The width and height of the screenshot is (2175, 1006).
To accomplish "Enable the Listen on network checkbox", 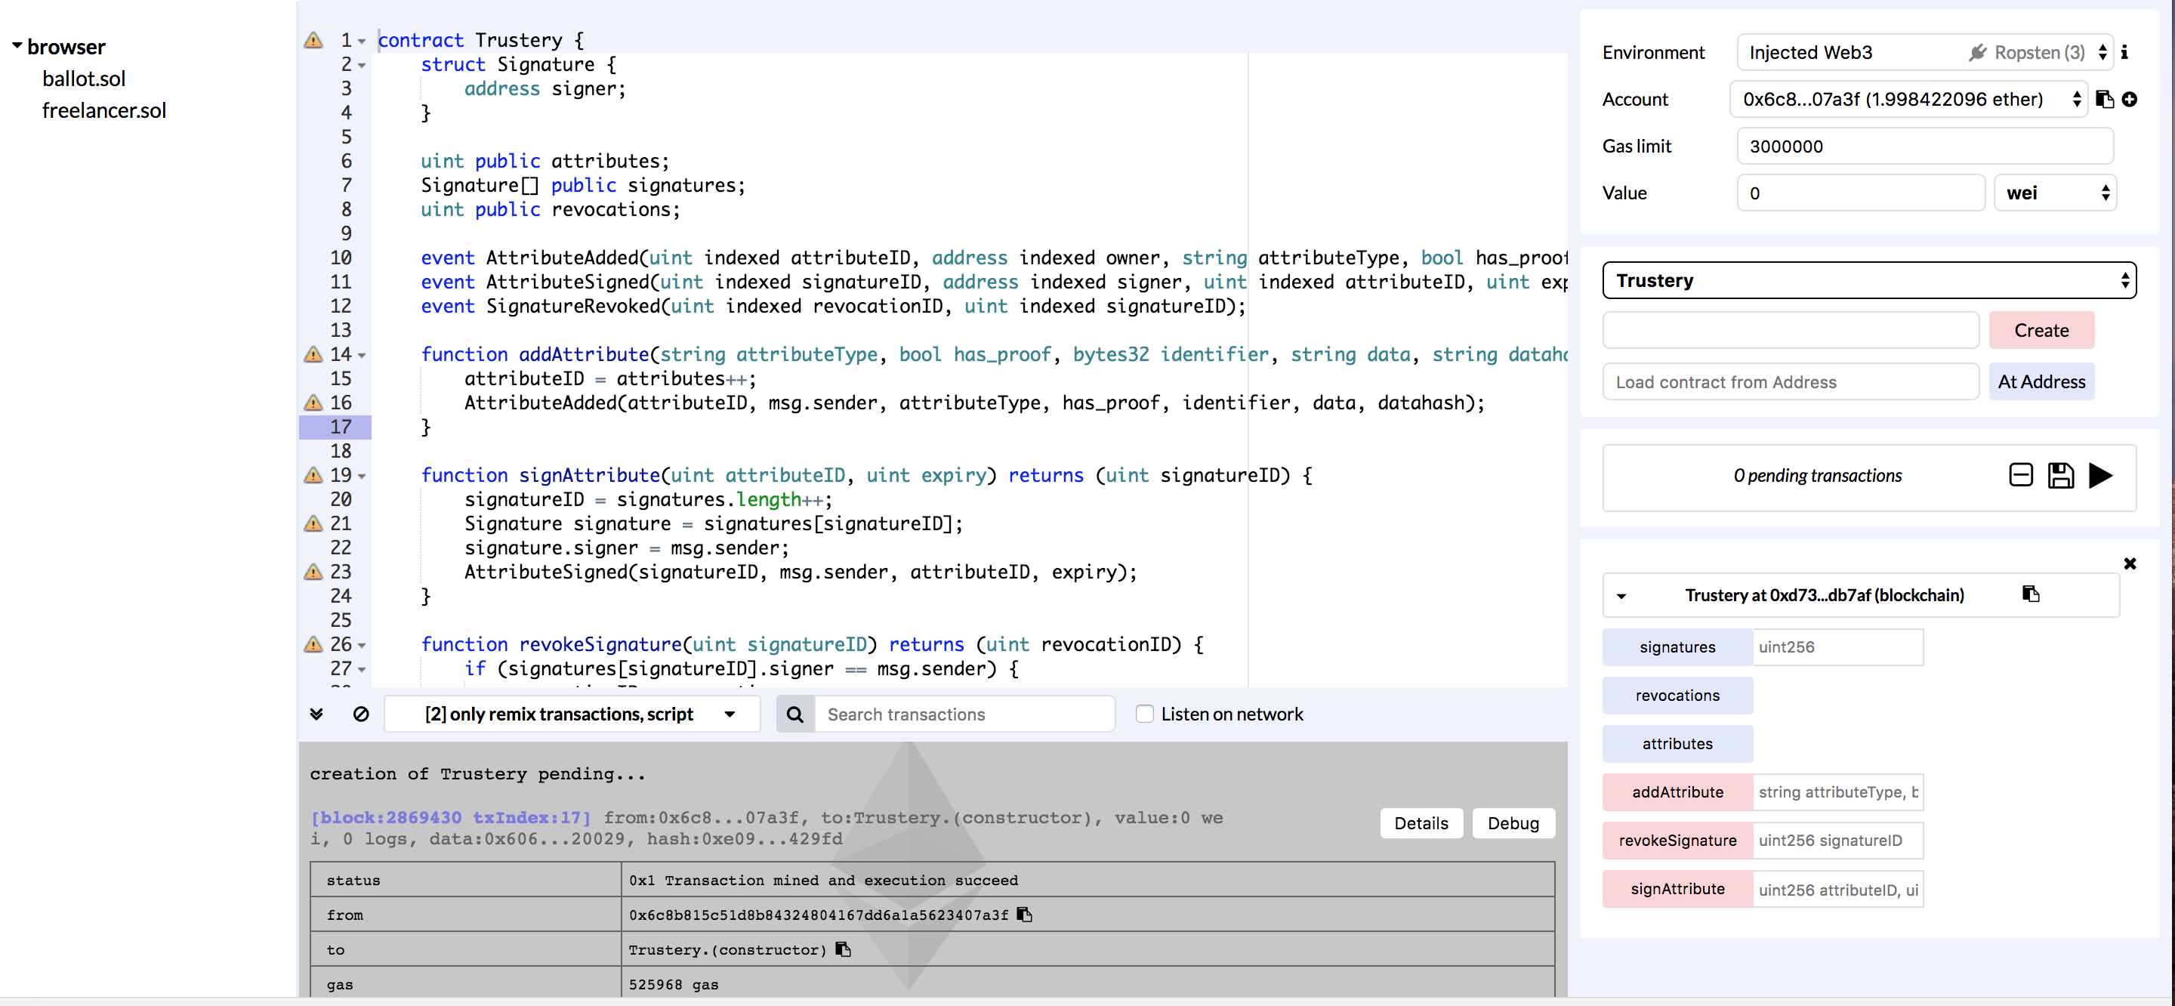I will (x=1144, y=714).
